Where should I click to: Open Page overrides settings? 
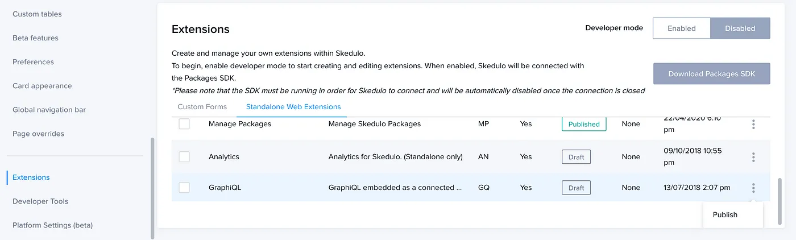(38, 134)
